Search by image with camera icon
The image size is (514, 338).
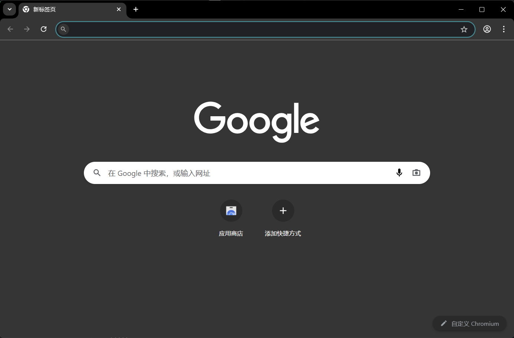(416, 173)
